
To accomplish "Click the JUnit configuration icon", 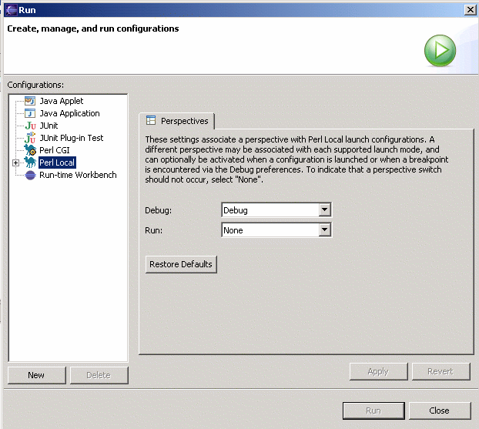I will (30, 126).
